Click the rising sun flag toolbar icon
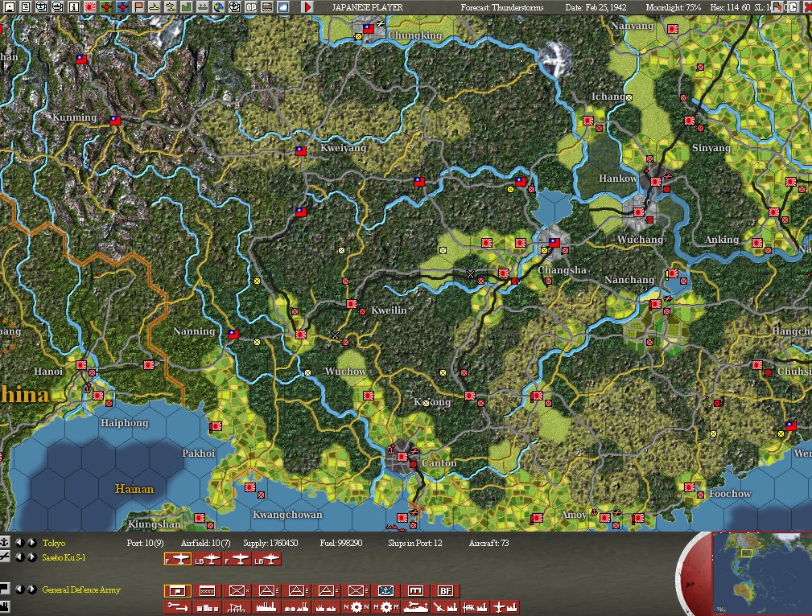Viewport: 812px width, 616px height. click(89, 6)
